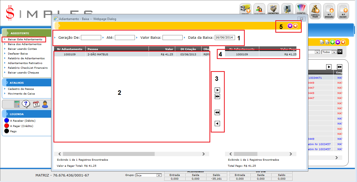The height and width of the screenshot is (182, 357).
Task: Click the user avatar icon in the sidebar
Action: (x=45, y=104)
